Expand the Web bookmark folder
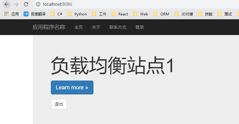 pyautogui.click(x=141, y=14)
